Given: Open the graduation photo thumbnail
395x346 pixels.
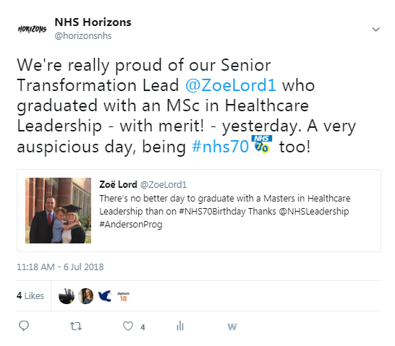Looking at the screenshot, I should pyautogui.click(x=58, y=210).
